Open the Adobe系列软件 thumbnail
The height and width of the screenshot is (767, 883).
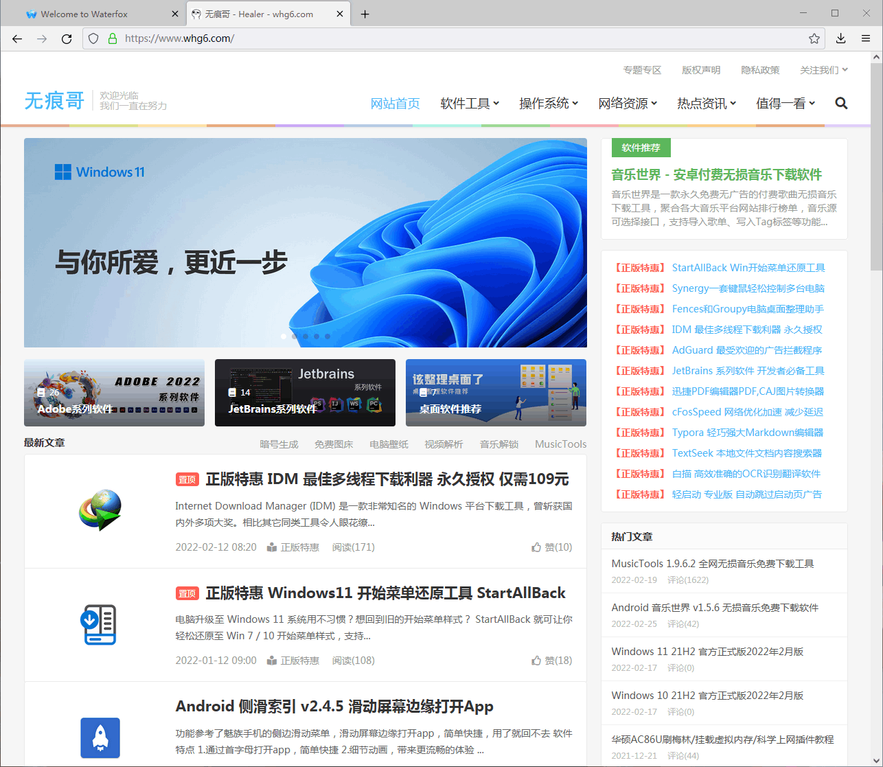point(114,393)
